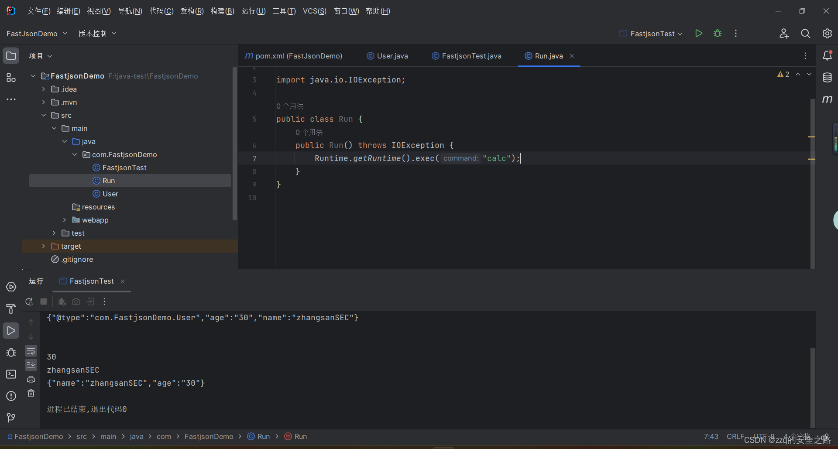Run the FastjsonTest configuration
838x449 pixels.
[x=699, y=33]
